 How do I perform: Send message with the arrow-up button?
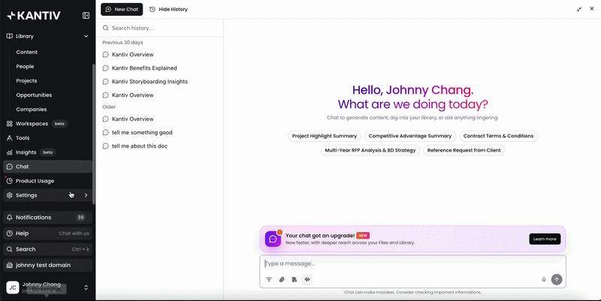pyautogui.click(x=557, y=279)
